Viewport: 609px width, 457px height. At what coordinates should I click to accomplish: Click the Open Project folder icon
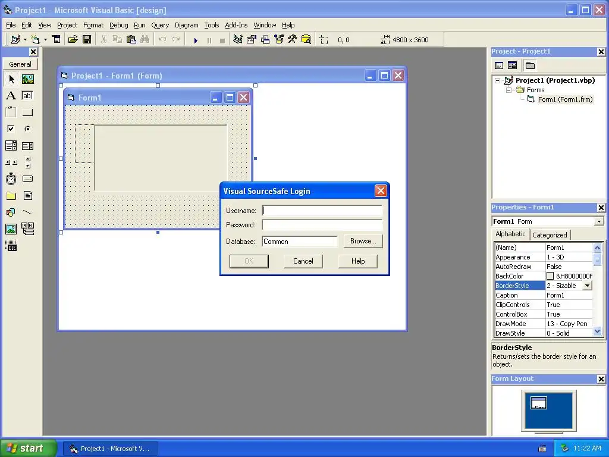(73, 39)
